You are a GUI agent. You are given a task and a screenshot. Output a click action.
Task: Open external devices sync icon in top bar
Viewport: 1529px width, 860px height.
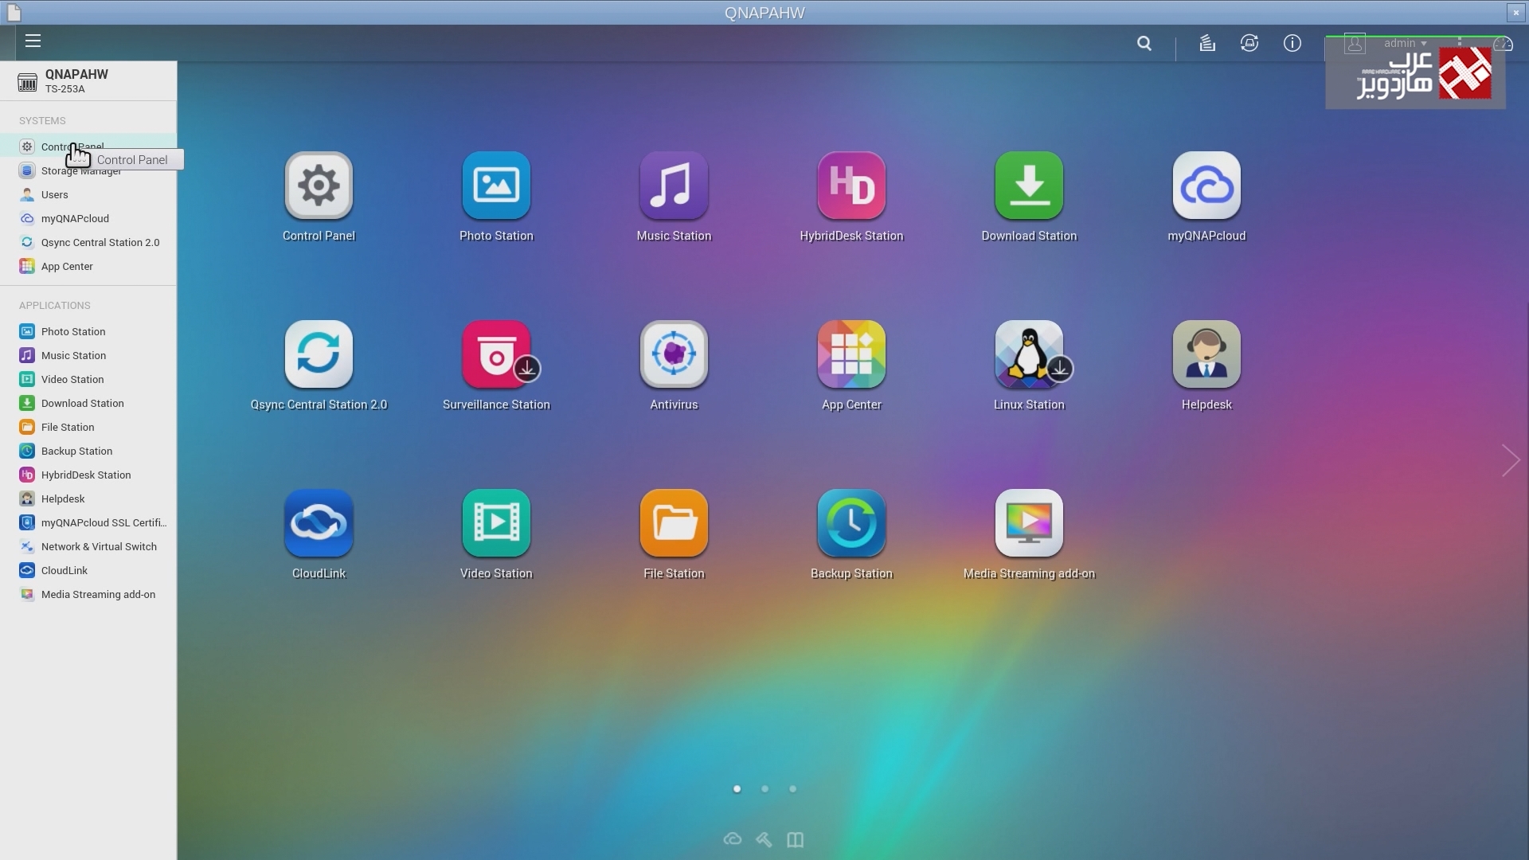point(1249,44)
